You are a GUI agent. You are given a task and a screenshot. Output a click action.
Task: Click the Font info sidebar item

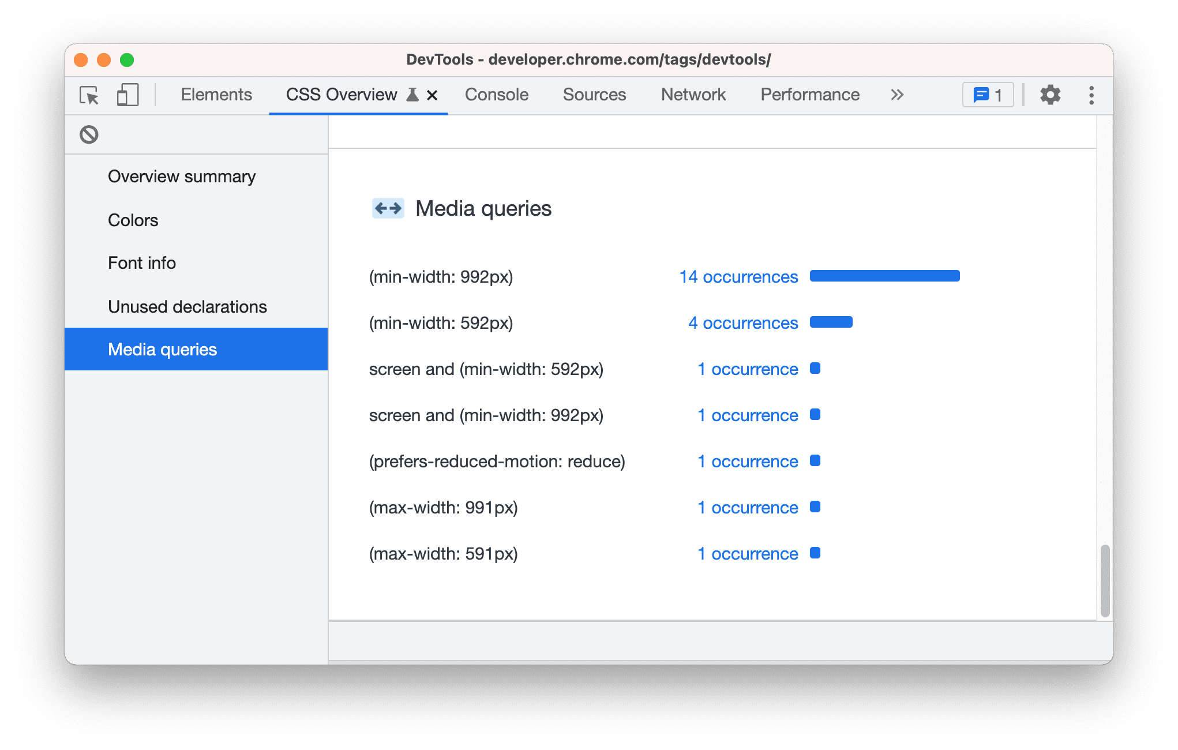pos(139,263)
